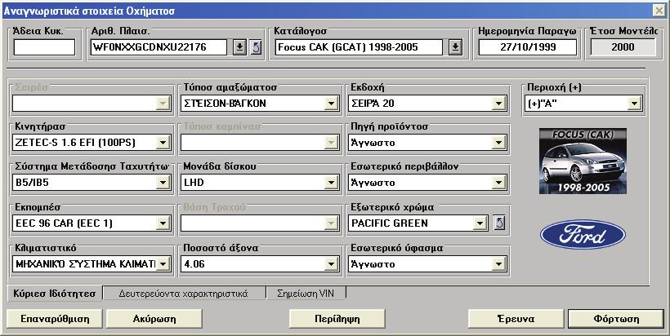Screen dimensions: 670x336
Task: Open the Τύπος αμαξώματος dropdown
Action: (331, 104)
